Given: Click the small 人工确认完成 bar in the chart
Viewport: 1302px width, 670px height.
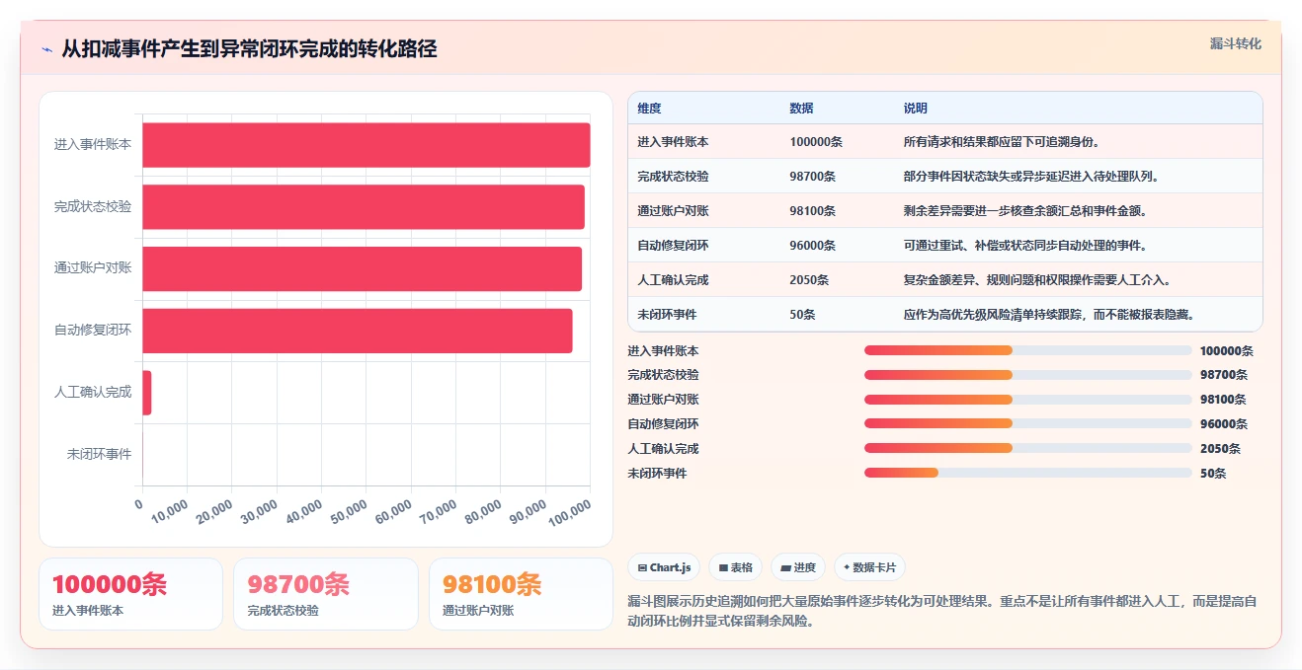Looking at the screenshot, I should click(x=147, y=393).
